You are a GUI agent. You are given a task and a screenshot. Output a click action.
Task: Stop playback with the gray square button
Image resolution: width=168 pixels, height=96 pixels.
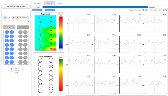pos(9,17)
